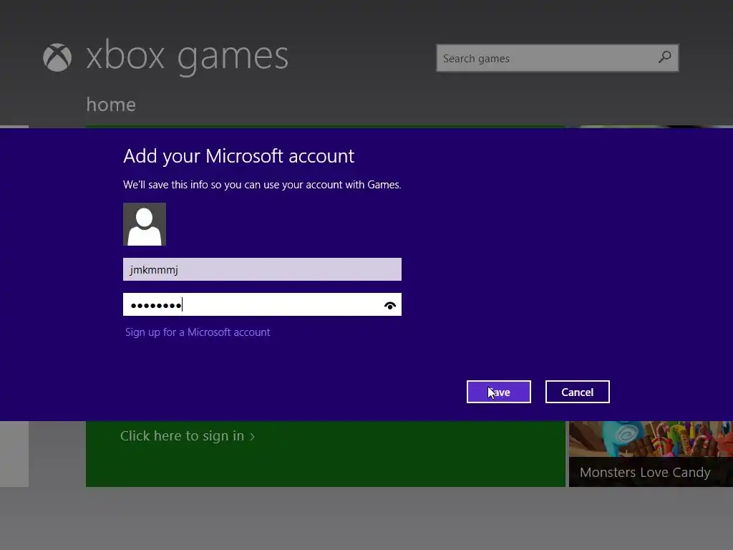Viewport: 733px width, 550px height.
Task: Select Click here to sign in tile
Action: (326, 453)
